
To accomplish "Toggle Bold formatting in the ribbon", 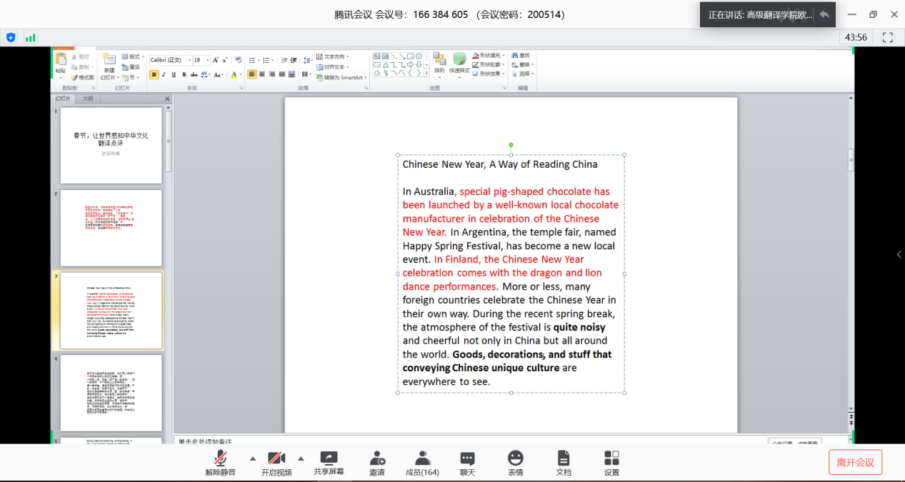I will pyautogui.click(x=154, y=74).
